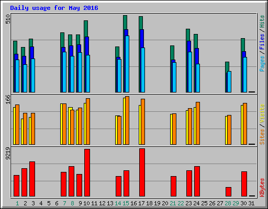The height and width of the screenshot is (209, 268).
Task: Select day 9 on the date axis
Action: tap(80, 203)
